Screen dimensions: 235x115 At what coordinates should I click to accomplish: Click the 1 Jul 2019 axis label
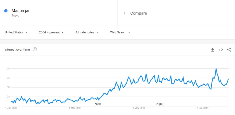pyautogui.click(x=203, y=108)
